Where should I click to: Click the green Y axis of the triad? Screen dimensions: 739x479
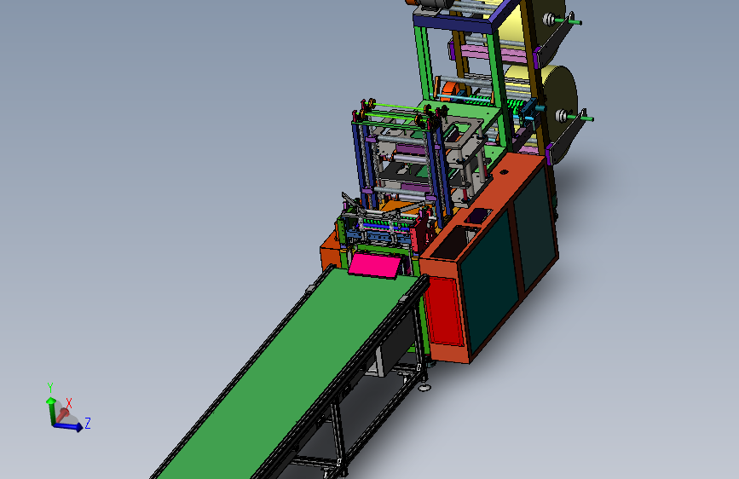tap(50, 409)
